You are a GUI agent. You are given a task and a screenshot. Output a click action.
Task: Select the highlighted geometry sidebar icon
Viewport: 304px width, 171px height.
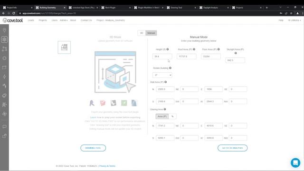point(4,39)
